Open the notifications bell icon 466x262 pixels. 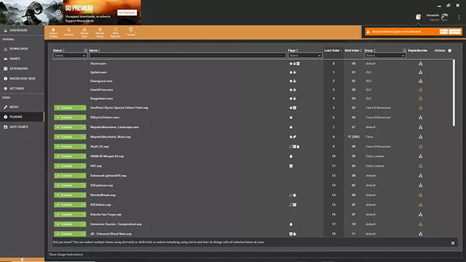[x=418, y=17]
